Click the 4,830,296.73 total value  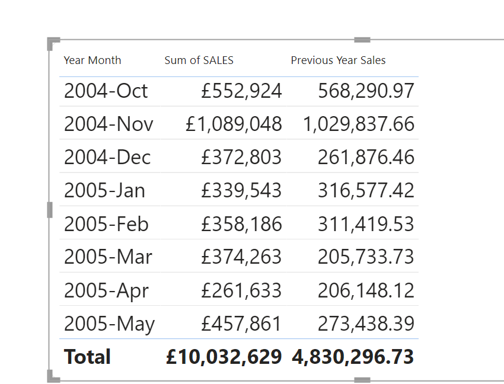[x=353, y=357]
